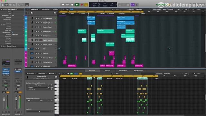This screenshot has height=116, width=206.
Task: Switch to the Notation tab
Action: (x=108, y=71)
